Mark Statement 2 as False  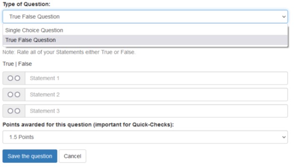click(18, 94)
